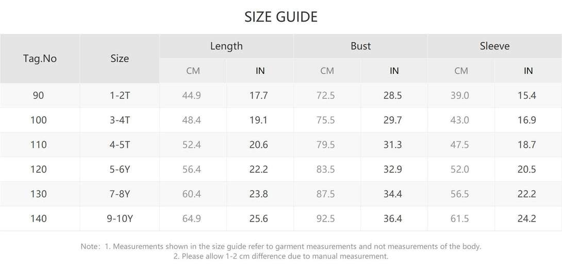This screenshot has height=272, width=562.
Task: Select sleeve value 47.5 cm
Action: click(459, 145)
